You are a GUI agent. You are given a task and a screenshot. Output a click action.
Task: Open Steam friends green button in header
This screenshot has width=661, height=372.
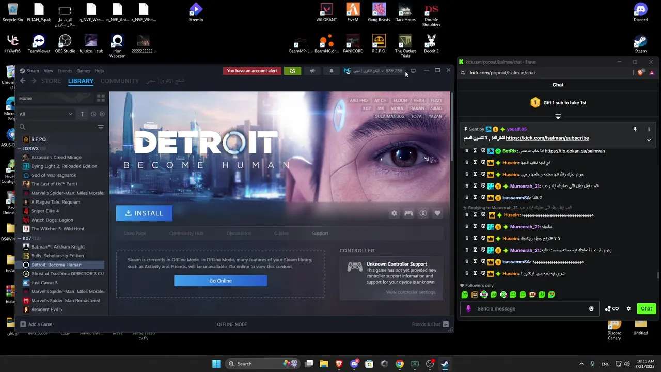[292, 71]
